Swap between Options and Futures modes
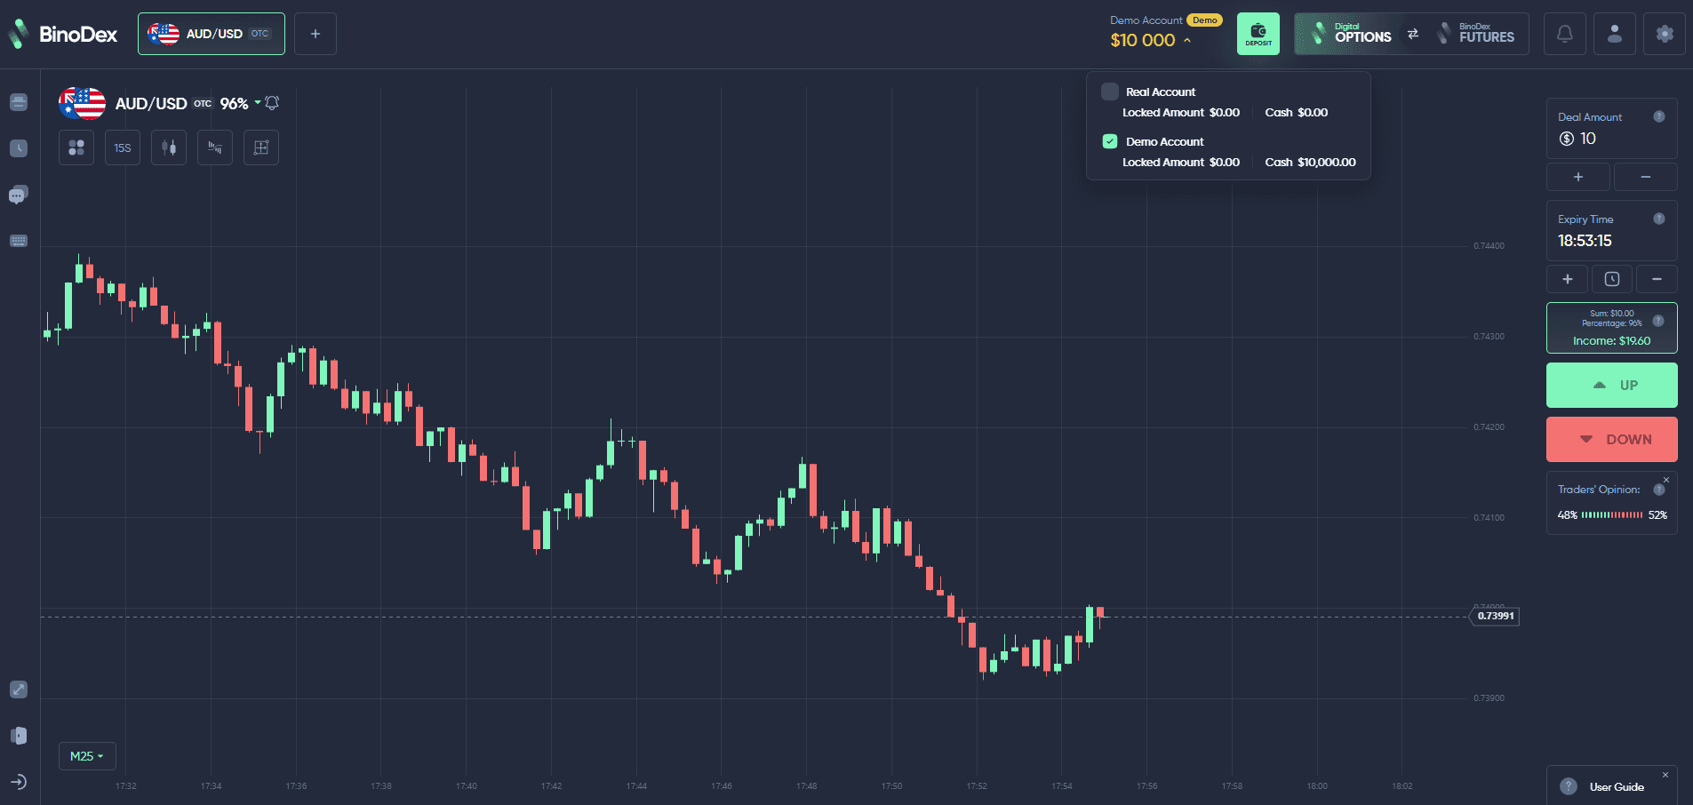This screenshot has height=805, width=1693. click(x=1413, y=34)
